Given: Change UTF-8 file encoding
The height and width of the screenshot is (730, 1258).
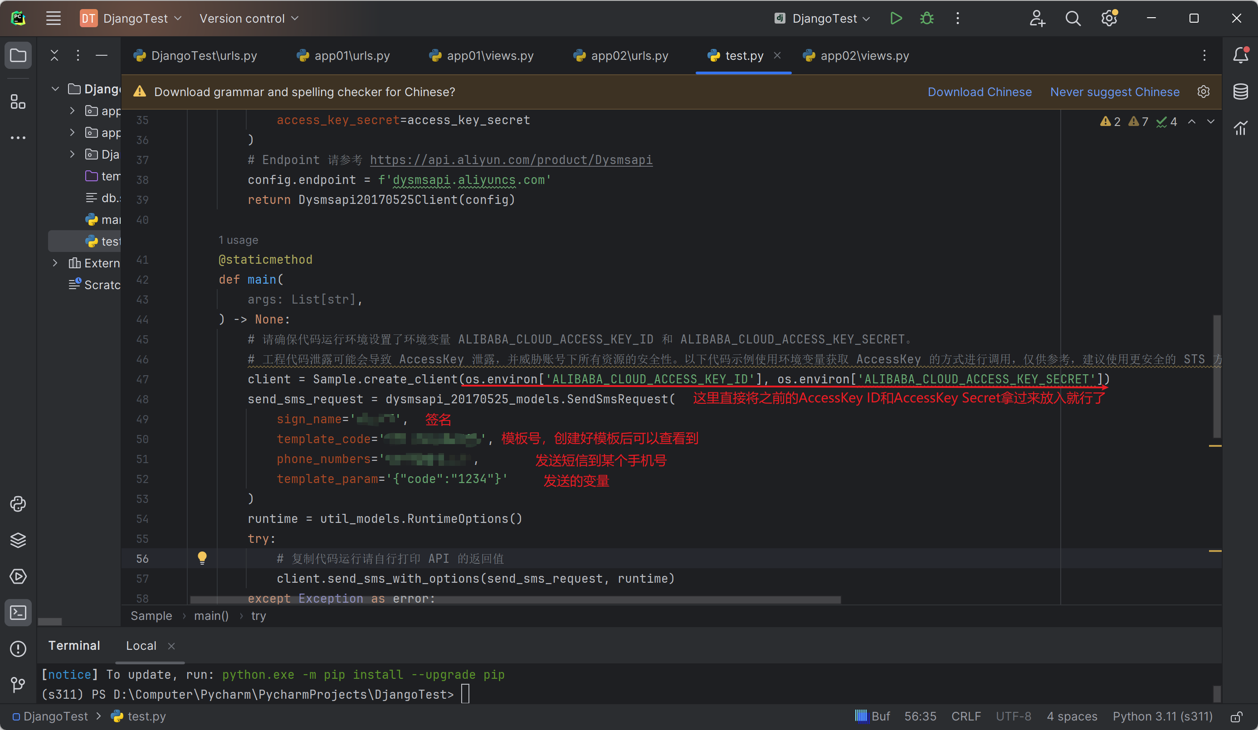Looking at the screenshot, I should tap(1014, 716).
